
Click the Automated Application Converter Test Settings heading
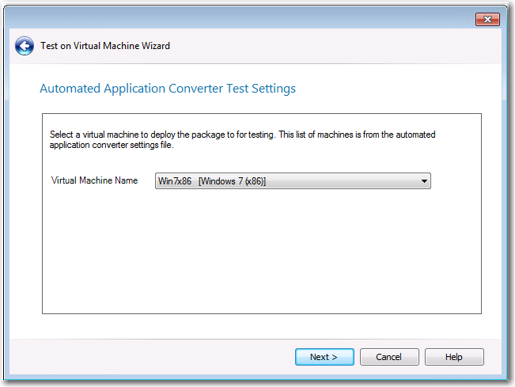(168, 89)
